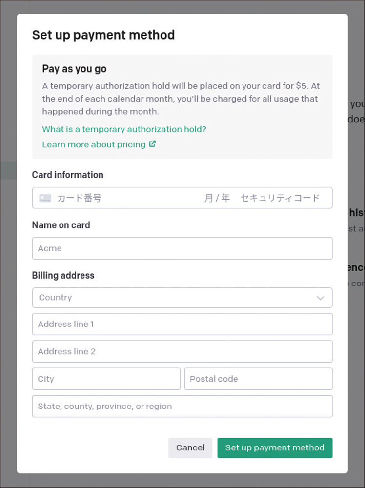Open the Country dropdown

point(182,298)
